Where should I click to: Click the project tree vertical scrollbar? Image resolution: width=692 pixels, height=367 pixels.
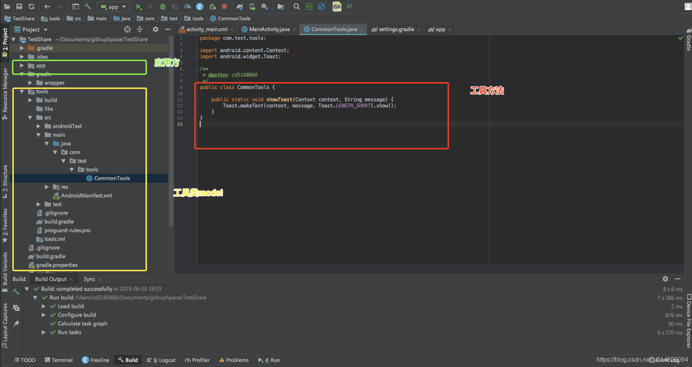(171, 132)
